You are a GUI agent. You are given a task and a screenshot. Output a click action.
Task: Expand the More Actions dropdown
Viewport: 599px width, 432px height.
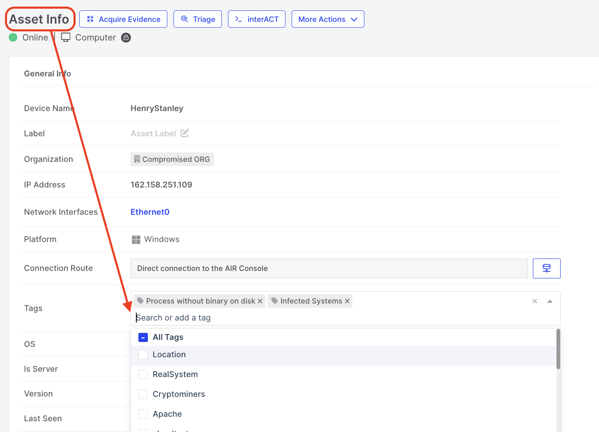[x=328, y=19]
